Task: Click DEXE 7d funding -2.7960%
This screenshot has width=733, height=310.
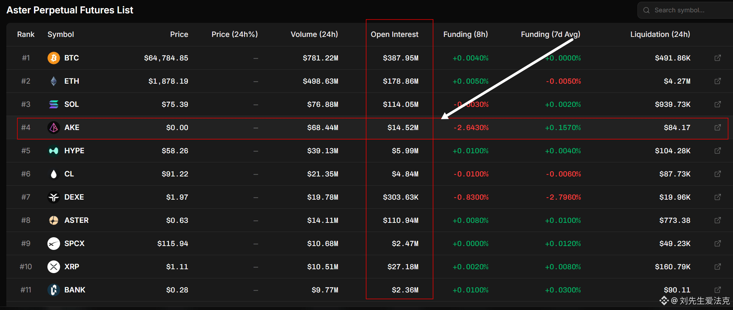Action: (x=563, y=197)
